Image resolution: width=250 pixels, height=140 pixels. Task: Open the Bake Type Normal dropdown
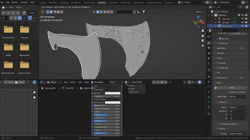(x=237, y=96)
